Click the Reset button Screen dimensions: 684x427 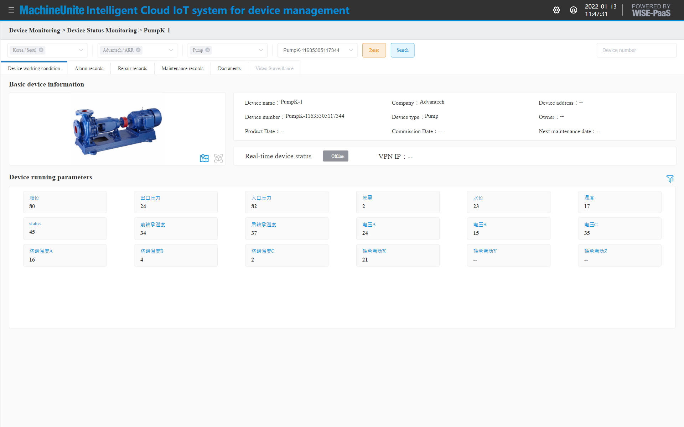point(374,50)
